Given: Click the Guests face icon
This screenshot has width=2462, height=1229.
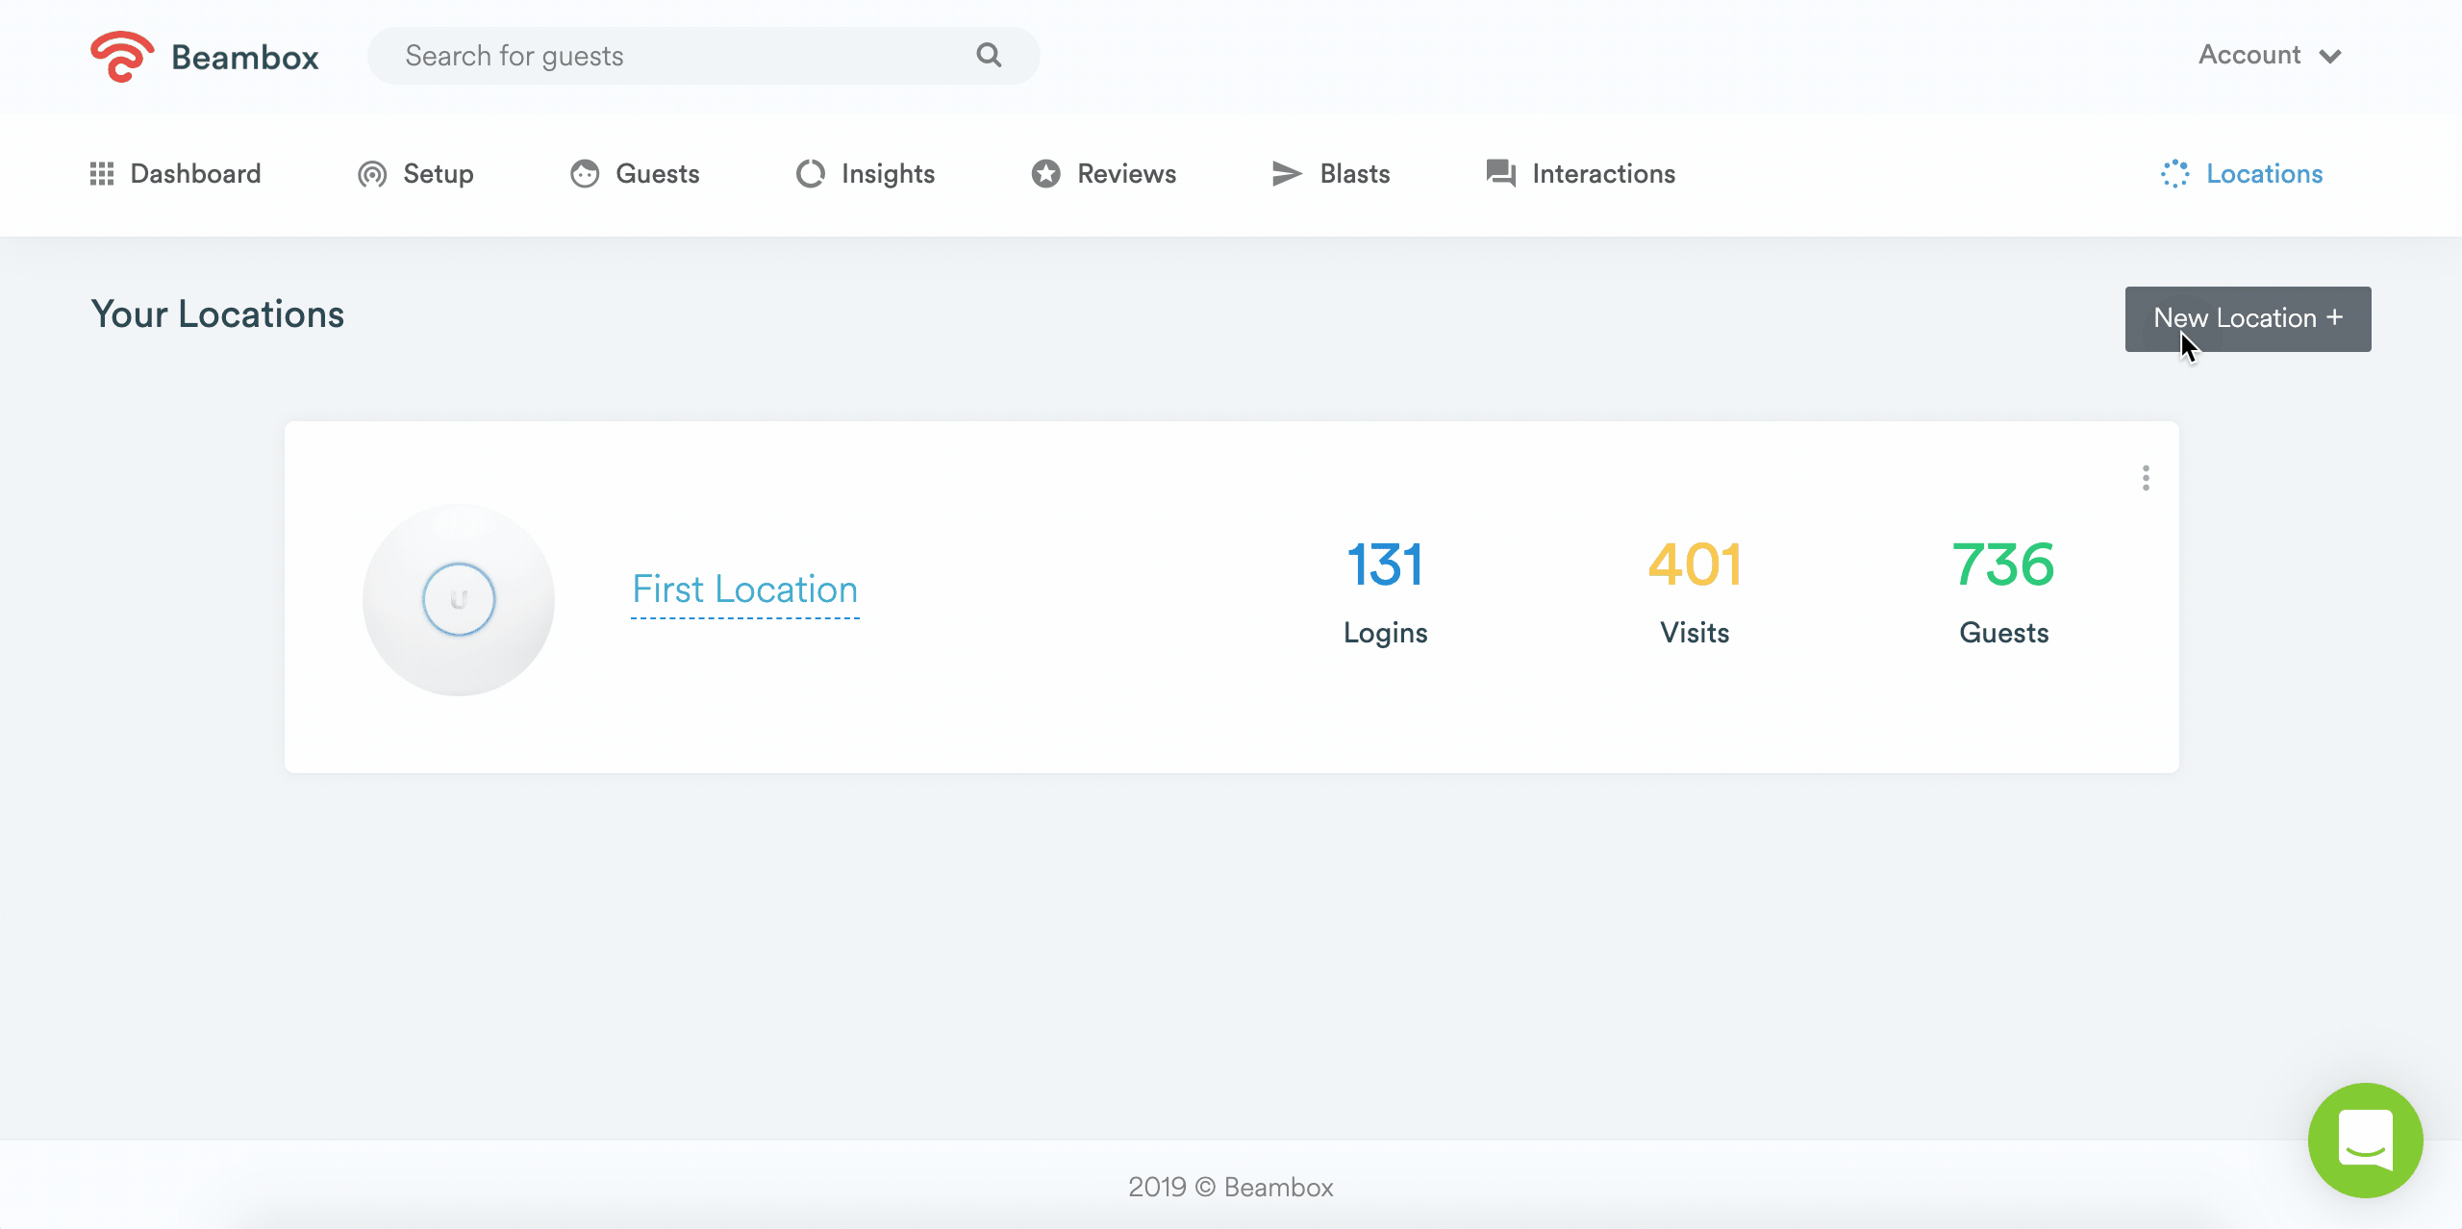Looking at the screenshot, I should pyautogui.click(x=585, y=174).
